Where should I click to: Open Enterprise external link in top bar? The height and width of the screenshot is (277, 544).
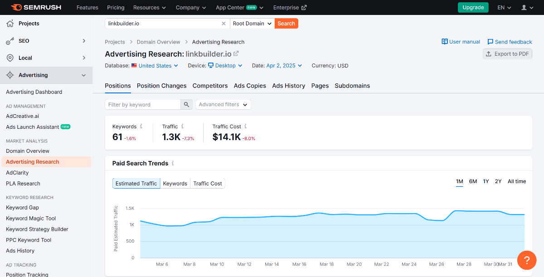tap(290, 7)
